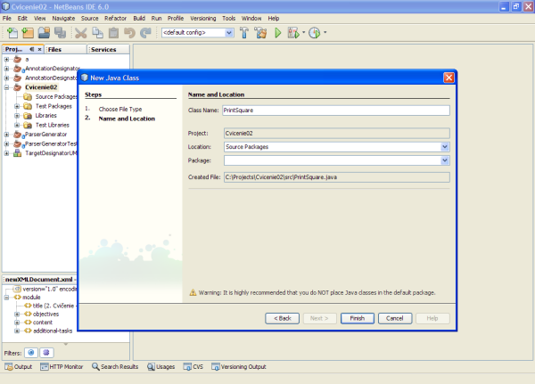535x384 pixels.
Task: Click the Redo arrow icon
Action: 145,33
